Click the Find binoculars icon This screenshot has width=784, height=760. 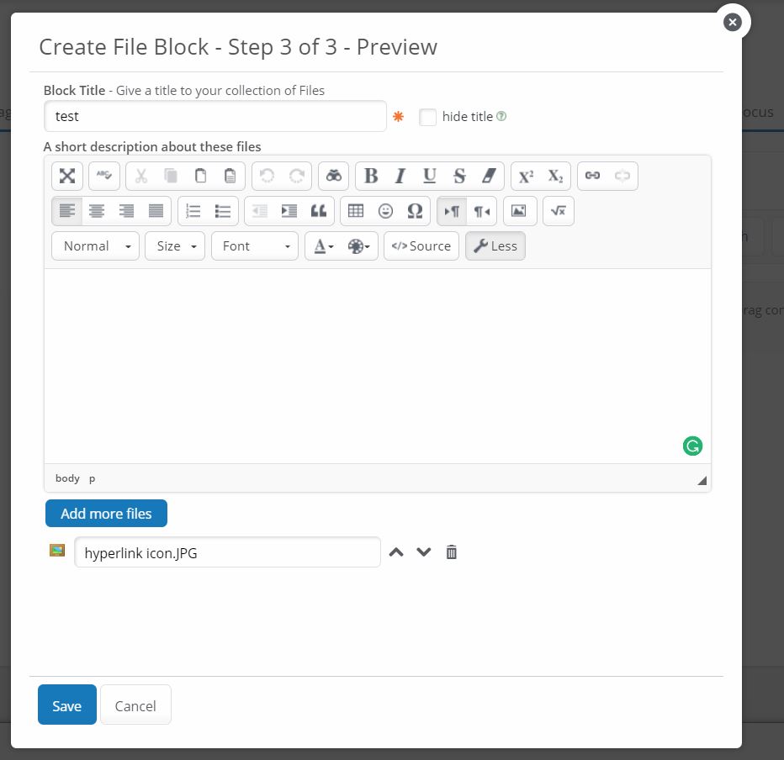(x=334, y=176)
